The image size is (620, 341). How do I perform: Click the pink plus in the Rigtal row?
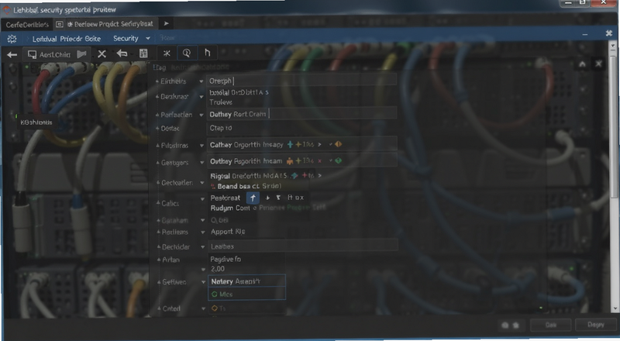coord(305,175)
